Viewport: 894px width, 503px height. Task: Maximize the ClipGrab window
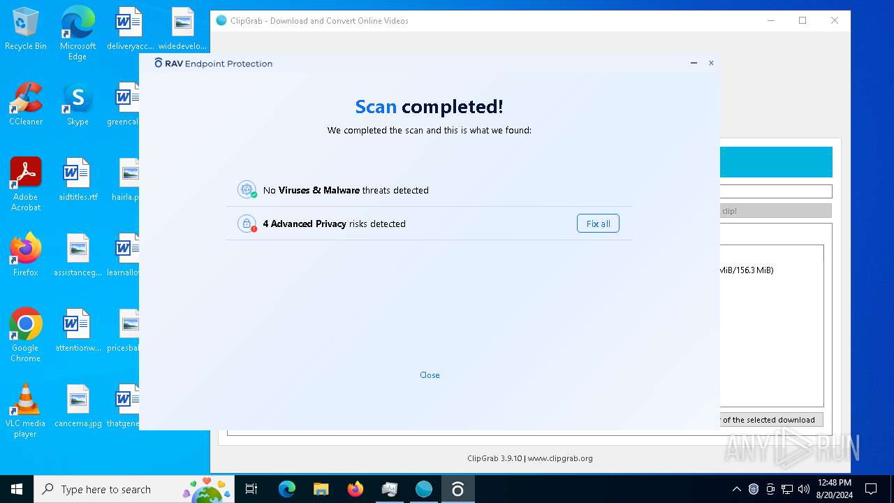tap(803, 21)
